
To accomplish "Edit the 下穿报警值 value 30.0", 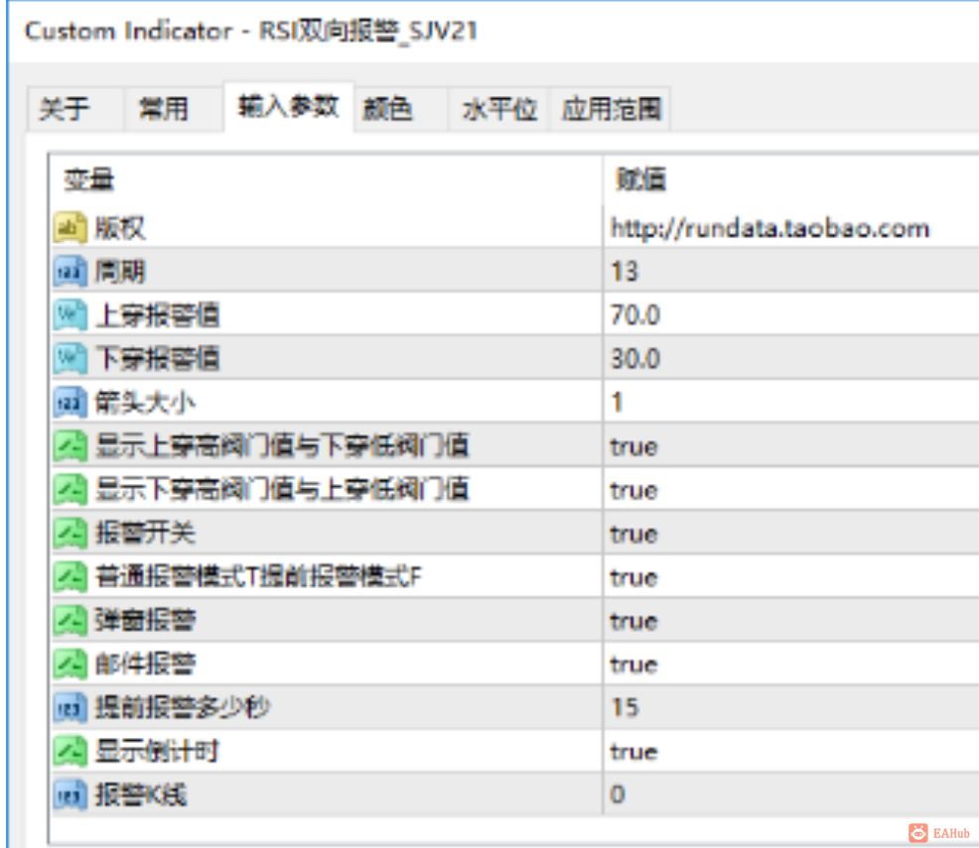I will click(635, 359).
